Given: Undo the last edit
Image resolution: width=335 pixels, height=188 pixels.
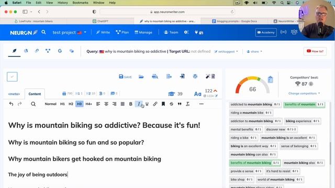Looking at the screenshot, I should (x=11, y=104).
